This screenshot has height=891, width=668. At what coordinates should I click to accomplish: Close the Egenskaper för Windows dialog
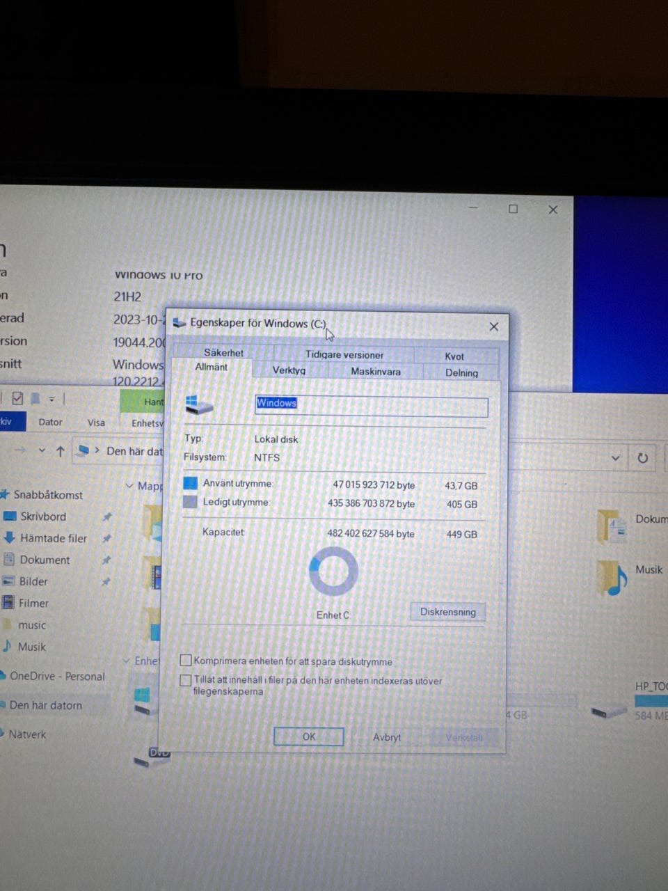coord(494,326)
